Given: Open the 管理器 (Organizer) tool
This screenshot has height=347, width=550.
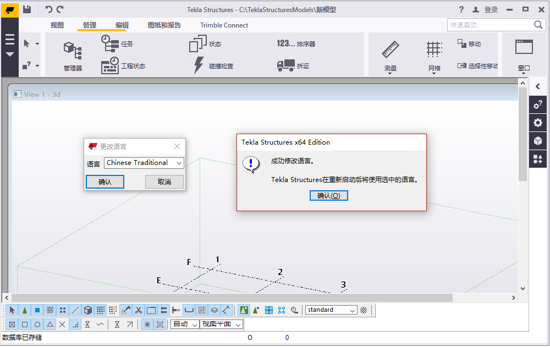Looking at the screenshot, I should pos(73,56).
